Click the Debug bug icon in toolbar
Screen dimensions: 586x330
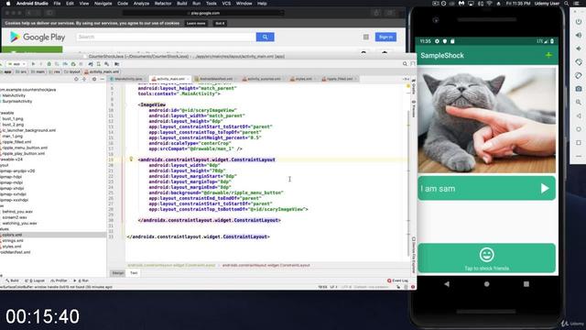49,64
